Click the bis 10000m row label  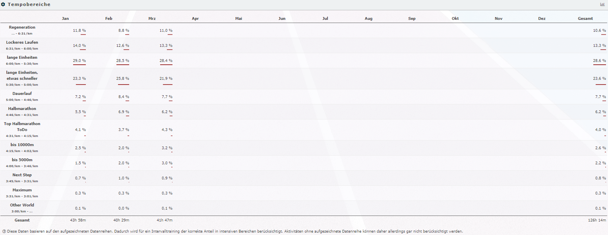[22, 145]
